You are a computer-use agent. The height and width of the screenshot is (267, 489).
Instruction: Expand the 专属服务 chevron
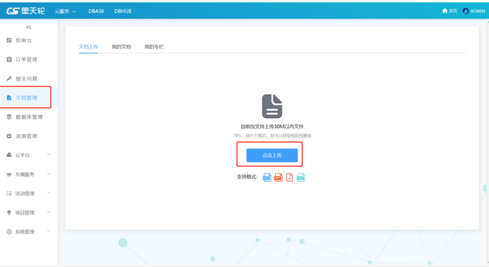(49, 174)
